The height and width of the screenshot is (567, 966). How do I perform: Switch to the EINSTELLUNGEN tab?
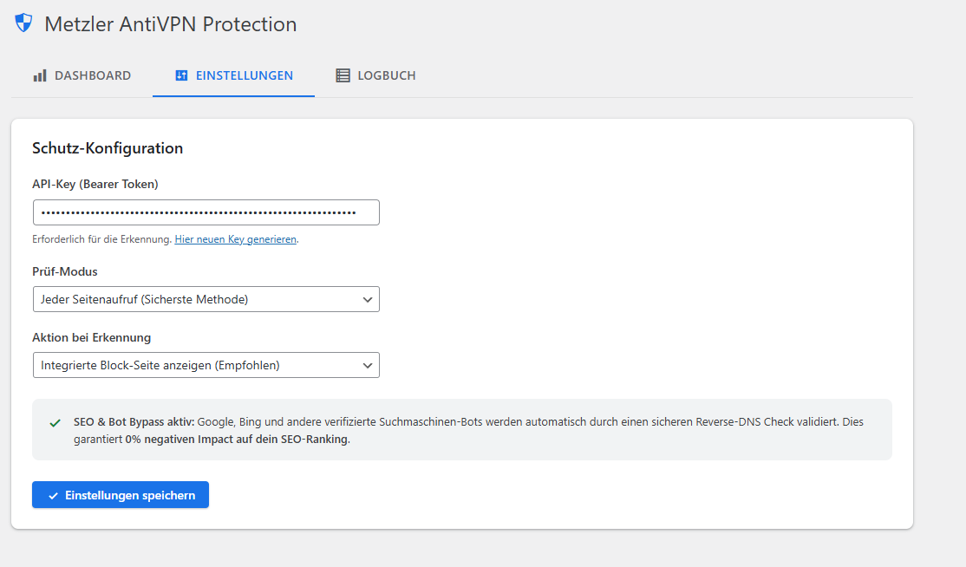coord(233,75)
